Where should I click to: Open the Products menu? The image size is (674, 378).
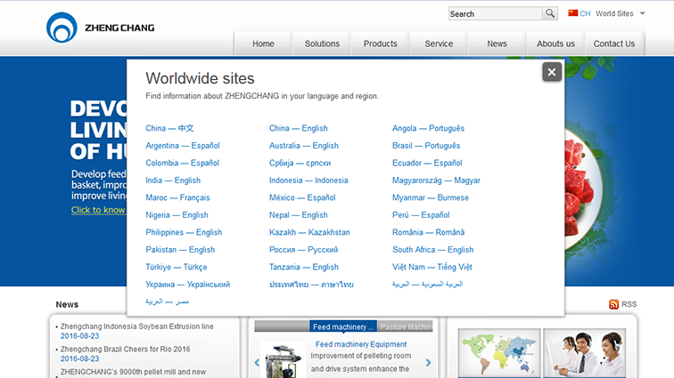381,44
